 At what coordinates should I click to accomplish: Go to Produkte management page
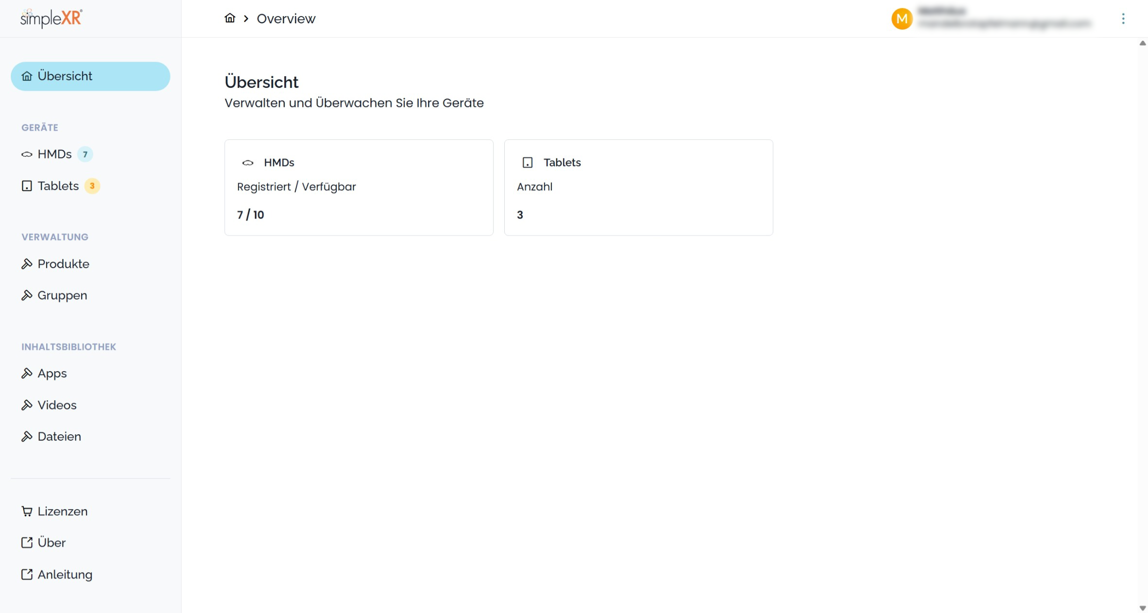pyautogui.click(x=63, y=264)
